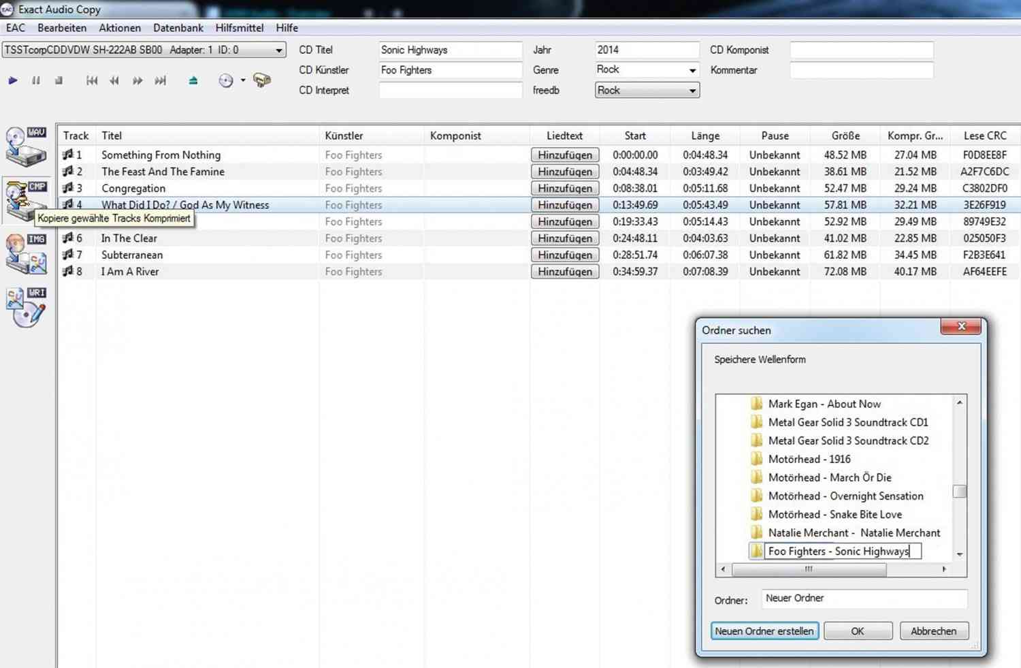Open the arrow beside the CD database icon
The width and height of the screenshot is (1021, 668).
[243, 80]
